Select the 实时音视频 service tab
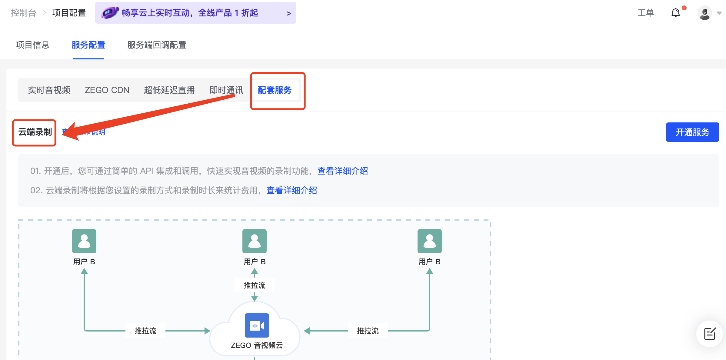Screen dimensions: 726x360 point(49,90)
